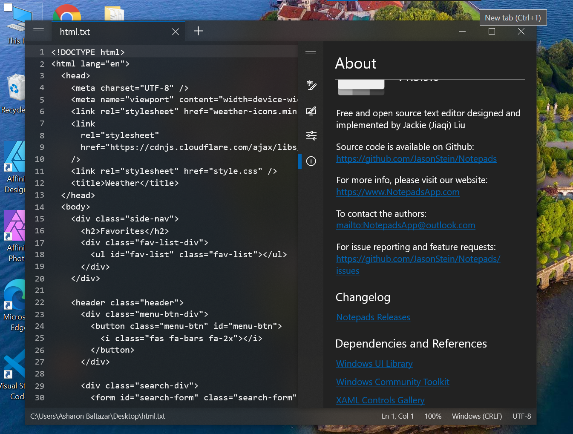Click the mailto NotepadsApp@outlook.com link
573x434 pixels.
click(406, 225)
